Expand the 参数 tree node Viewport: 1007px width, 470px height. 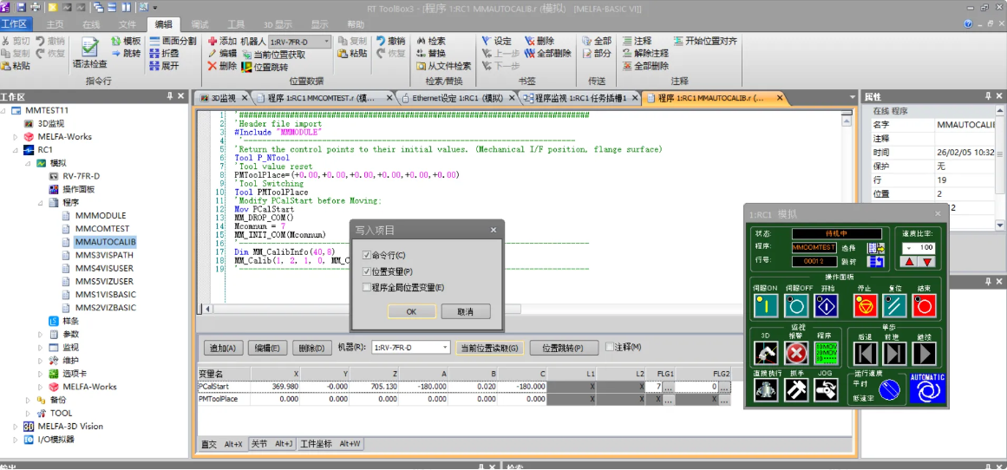click(40, 334)
